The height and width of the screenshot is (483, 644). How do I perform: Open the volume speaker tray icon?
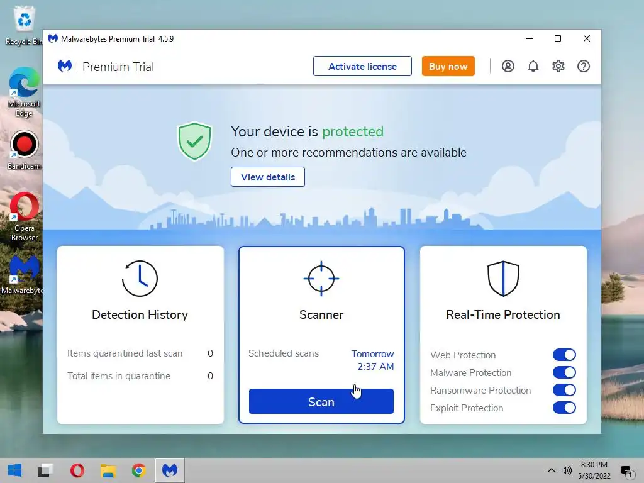tap(567, 470)
